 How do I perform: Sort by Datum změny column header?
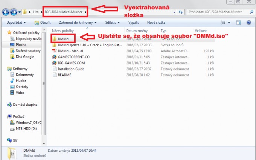click(x=137, y=31)
